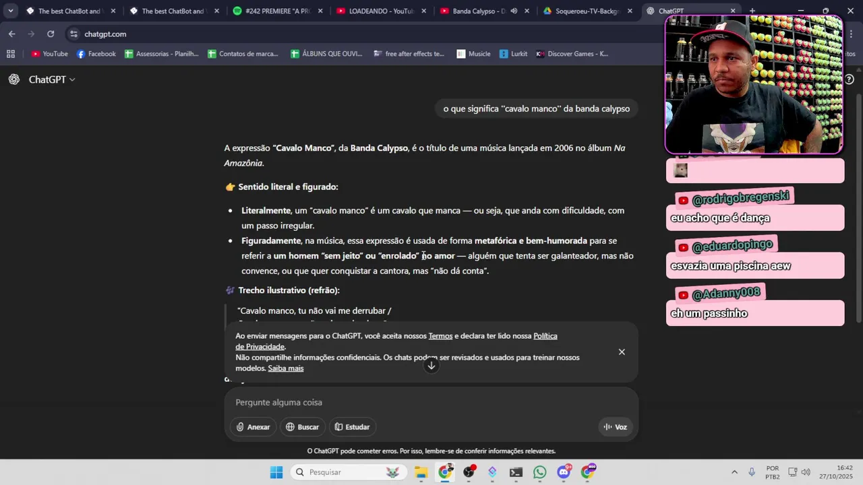Start voice mode with Voz button
Viewport: 863px width, 485px height.
click(x=615, y=426)
